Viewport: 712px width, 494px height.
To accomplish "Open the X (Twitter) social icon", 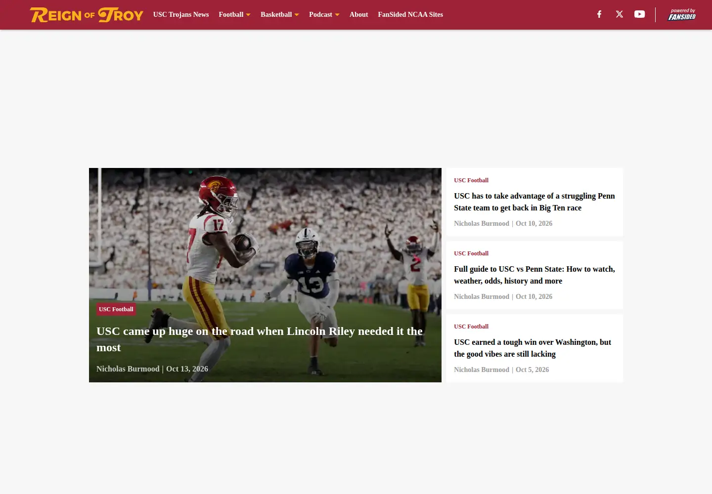I will coord(620,14).
